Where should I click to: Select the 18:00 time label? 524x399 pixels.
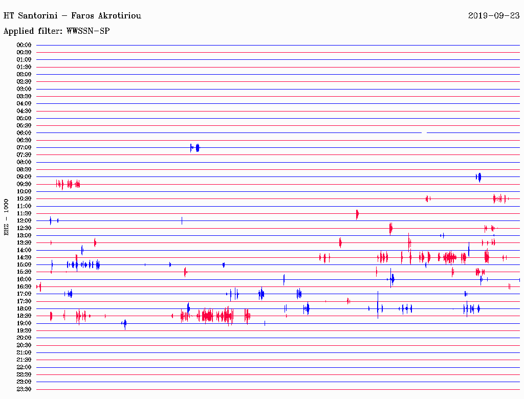click(24, 309)
